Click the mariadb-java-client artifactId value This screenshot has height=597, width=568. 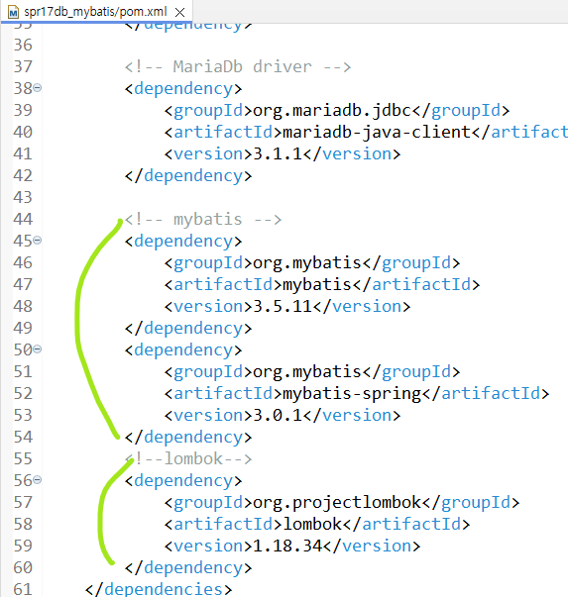[x=378, y=132]
